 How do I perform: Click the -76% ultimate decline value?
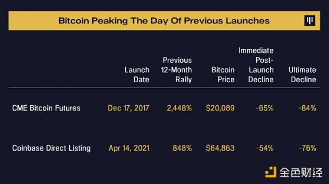pos(307,148)
